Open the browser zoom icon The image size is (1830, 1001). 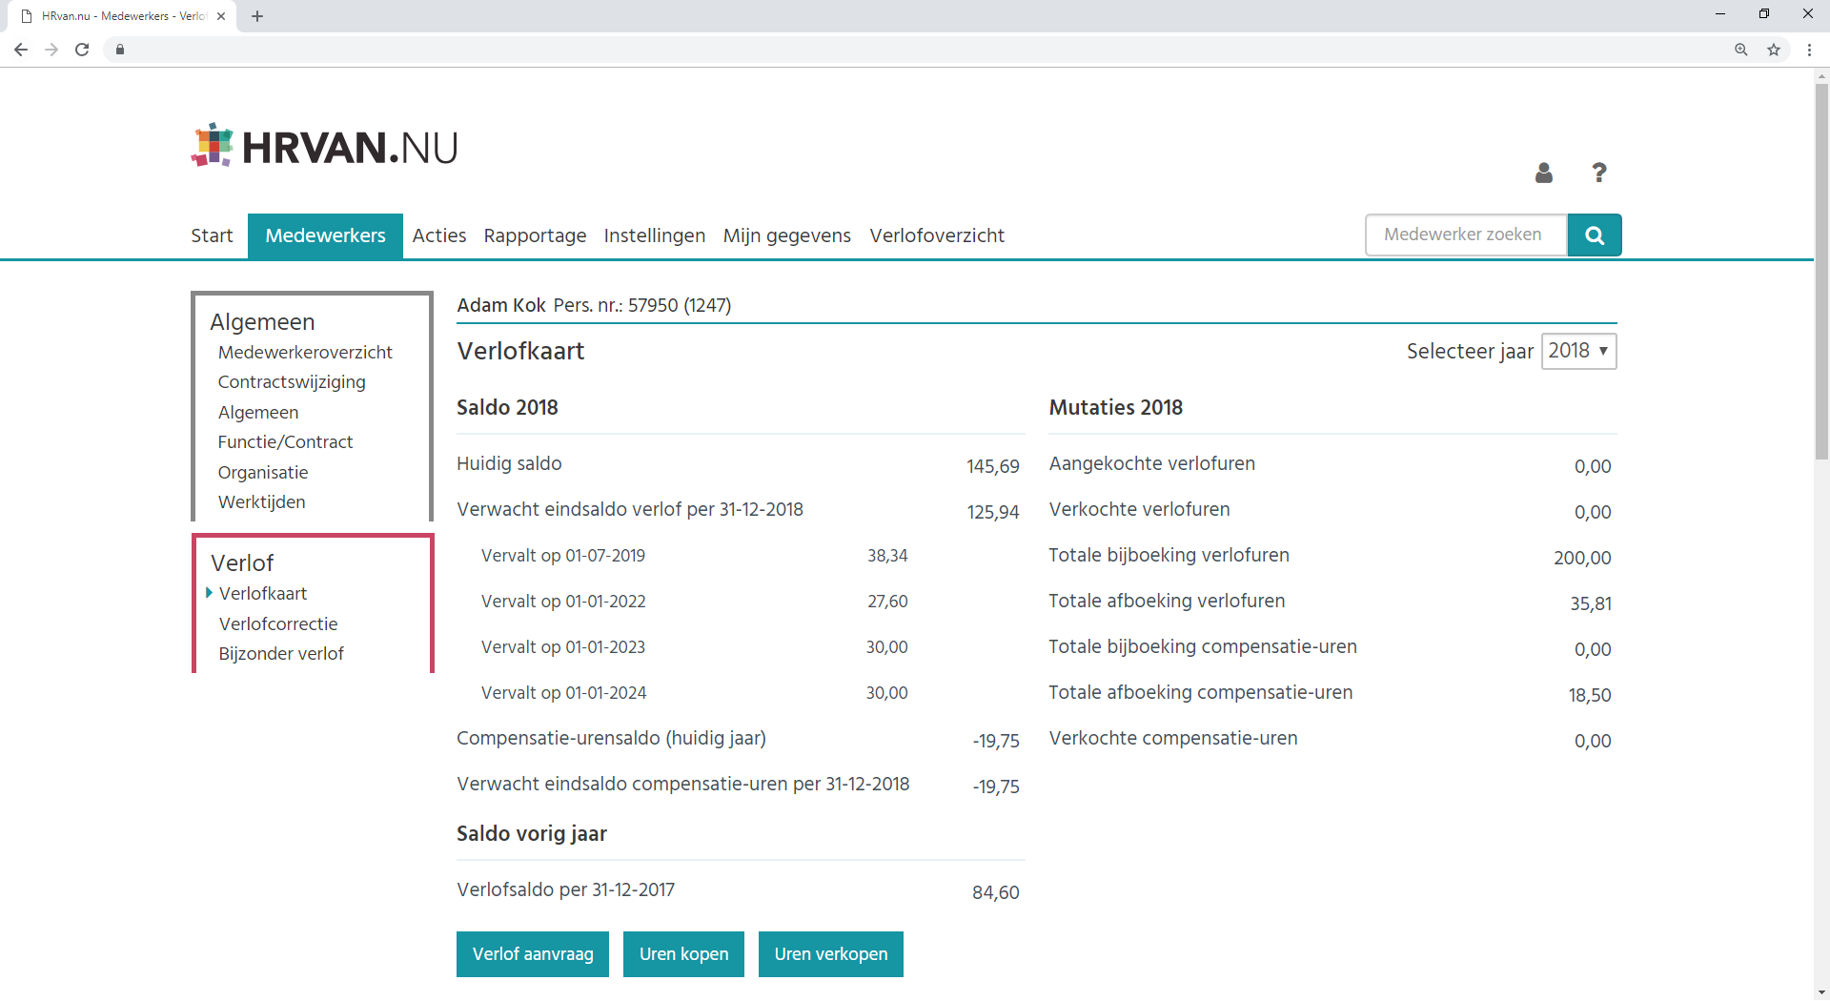(1741, 50)
